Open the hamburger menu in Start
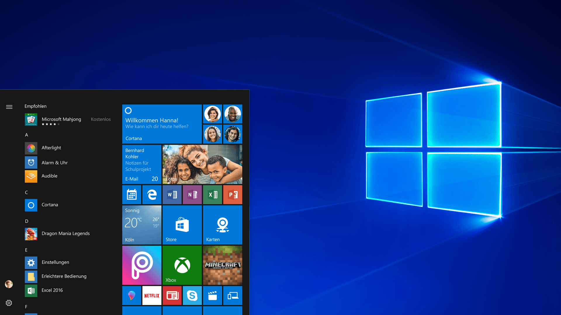This screenshot has height=315, width=561. pos(9,107)
